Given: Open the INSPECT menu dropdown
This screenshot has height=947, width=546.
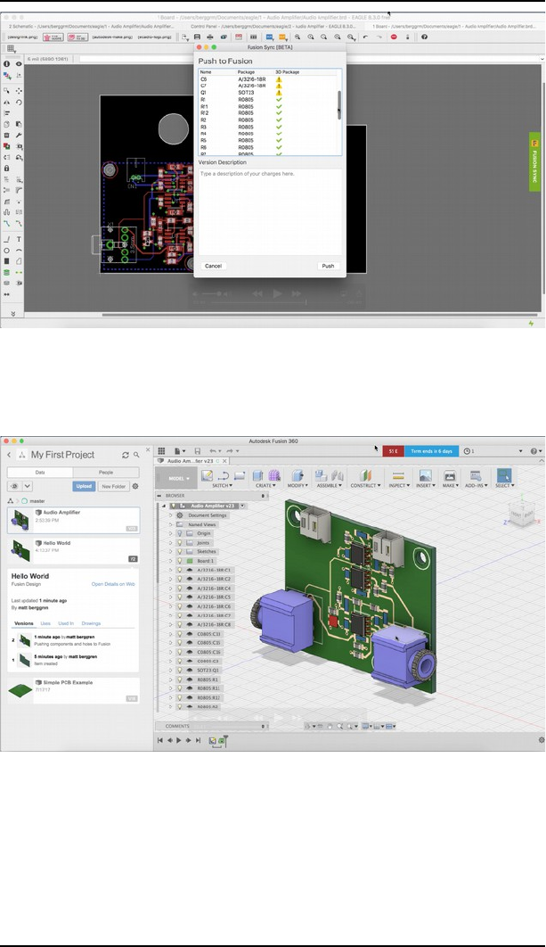Looking at the screenshot, I should (x=399, y=486).
